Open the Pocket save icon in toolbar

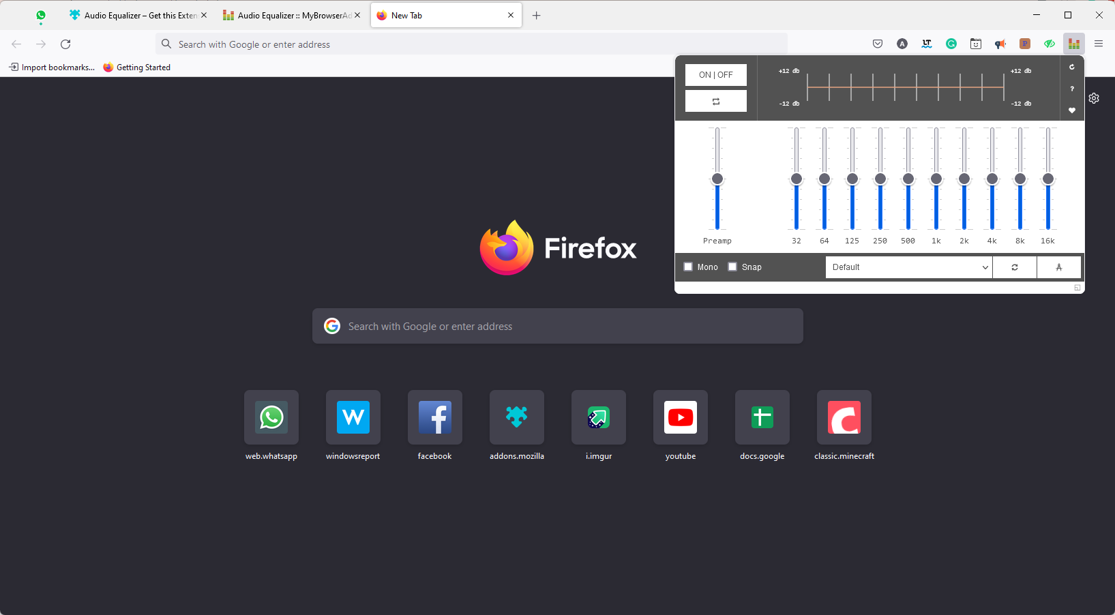point(878,44)
